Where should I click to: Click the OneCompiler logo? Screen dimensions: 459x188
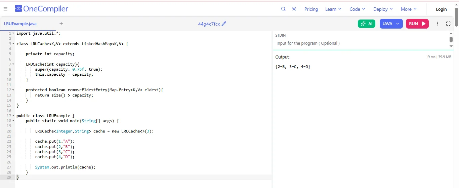click(x=42, y=9)
